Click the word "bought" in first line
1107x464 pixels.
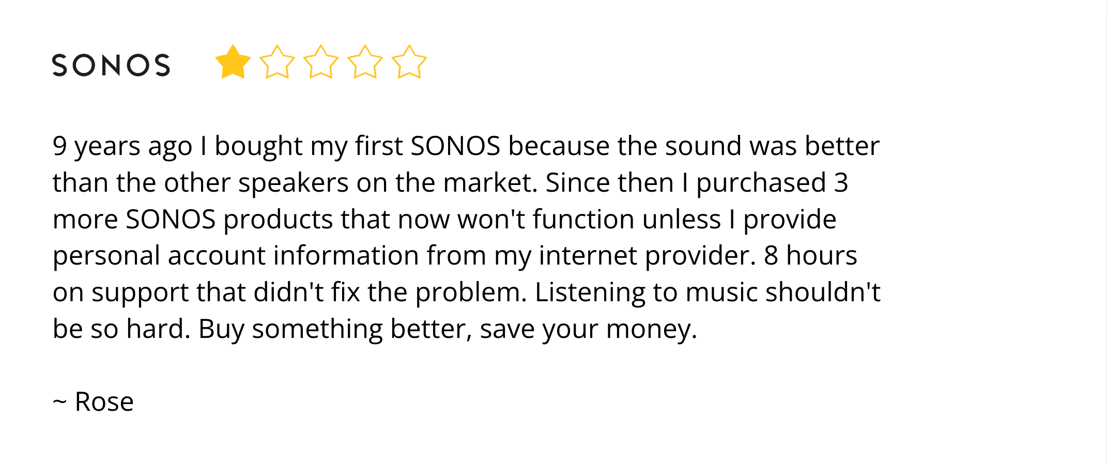tap(258, 146)
